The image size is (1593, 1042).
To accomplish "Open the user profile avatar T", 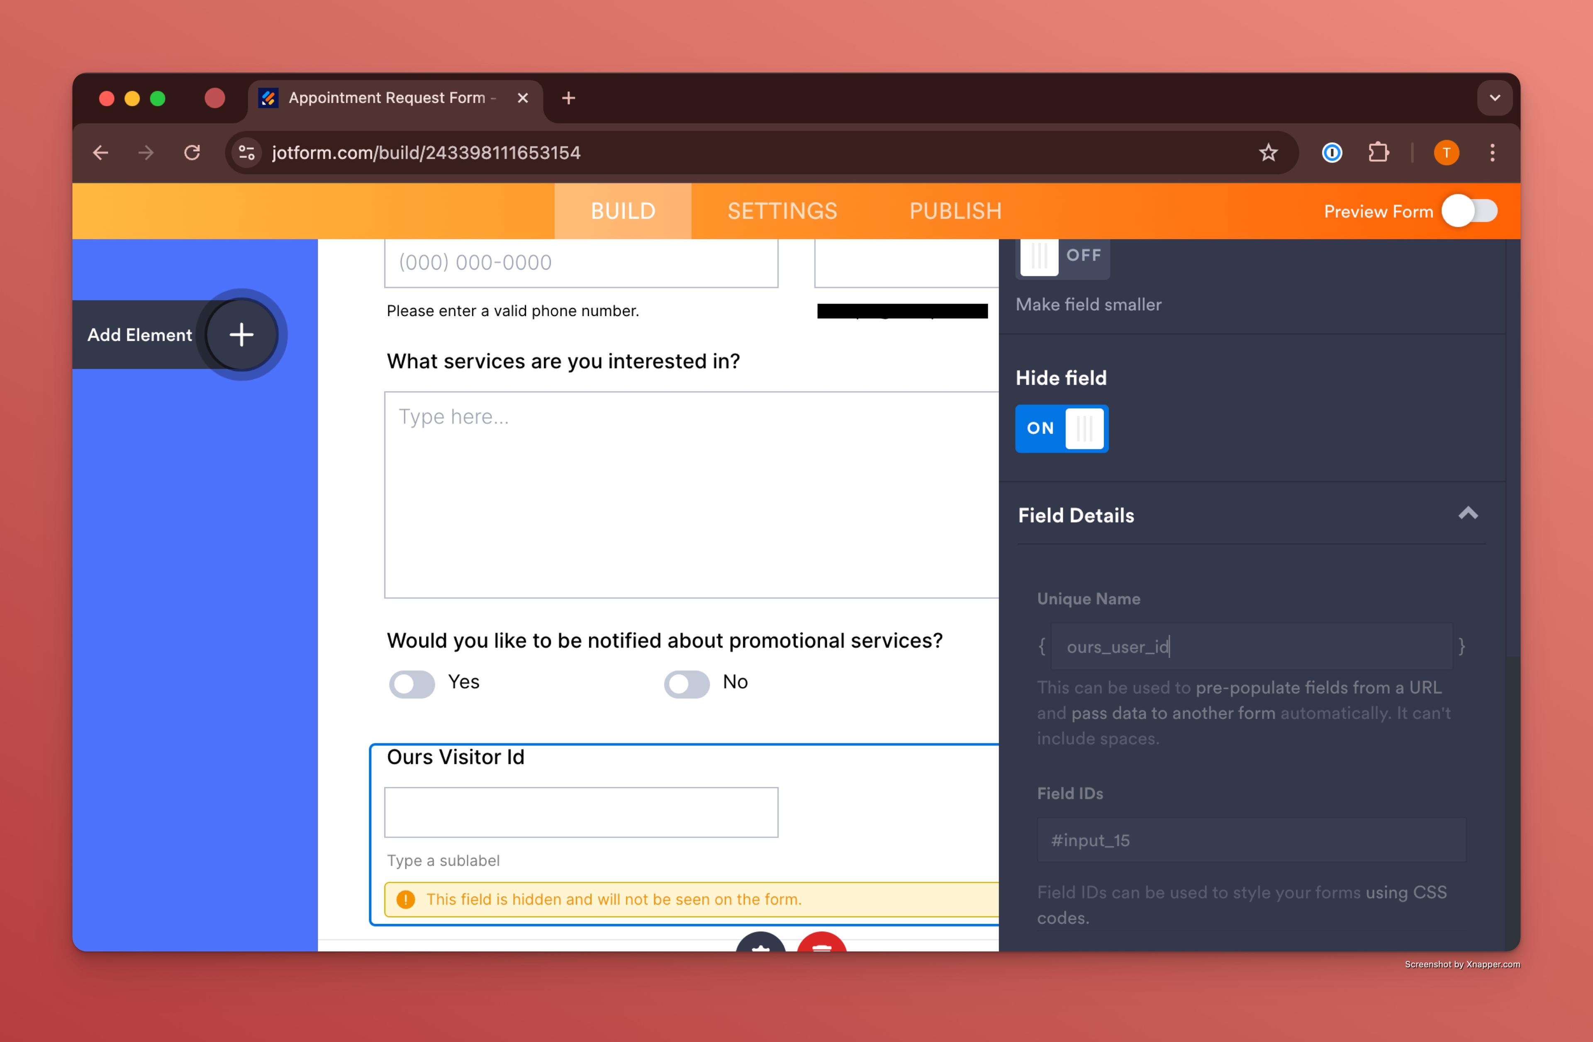I will click(x=1446, y=153).
